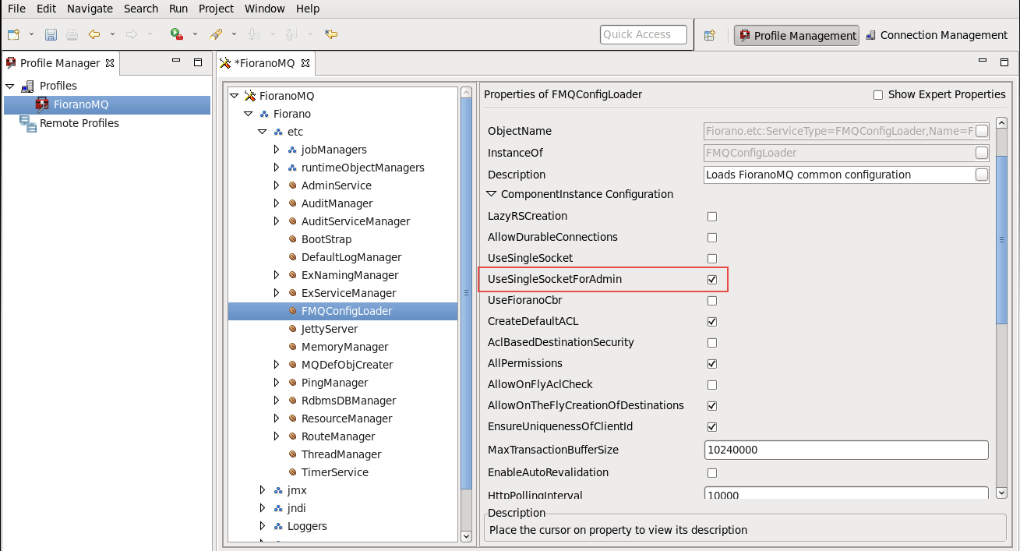This screenshot has height=551, width=1020.
Task: Open the File menu
Action: click(16, 9)
